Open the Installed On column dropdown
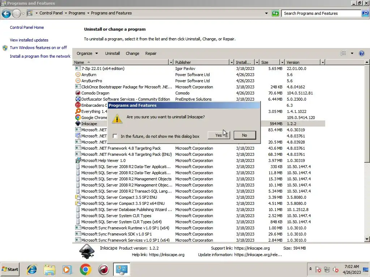The image size is (370, 277). coord(257,62)
